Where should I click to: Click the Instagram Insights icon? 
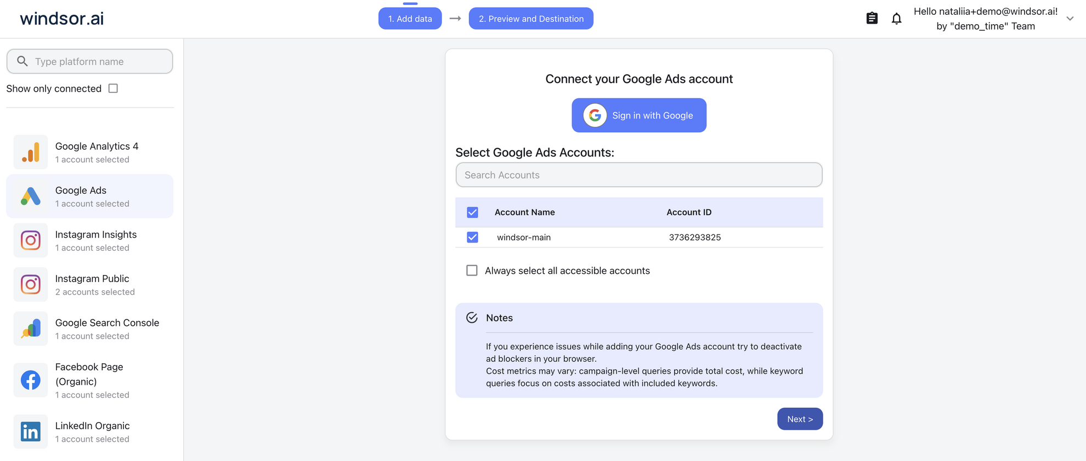[x=31, y=240]
